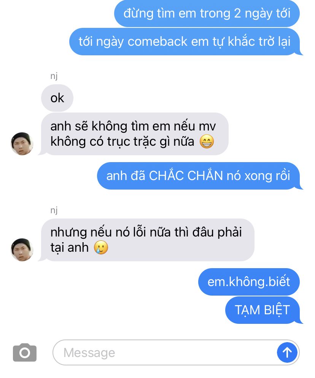Viewport: 315px width, 378px height.
Task: Tap the grinning emoji in nj's message
Action: pyautogui.click(x=207, y=141)
